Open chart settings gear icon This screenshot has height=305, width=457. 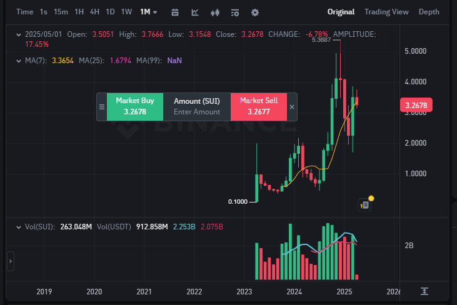[x=255, y=12]
